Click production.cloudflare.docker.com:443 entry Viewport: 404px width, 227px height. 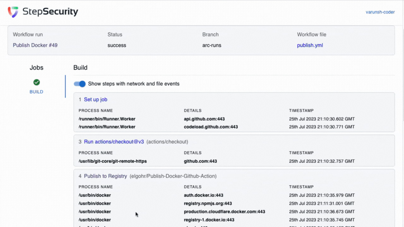click(224, 212)
